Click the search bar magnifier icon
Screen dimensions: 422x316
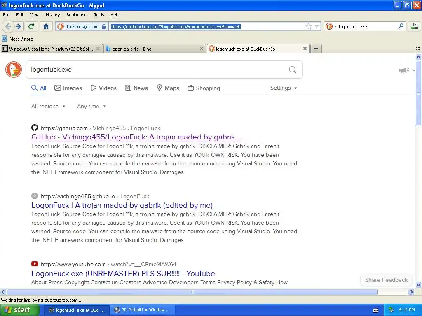(x=401, y=26)
